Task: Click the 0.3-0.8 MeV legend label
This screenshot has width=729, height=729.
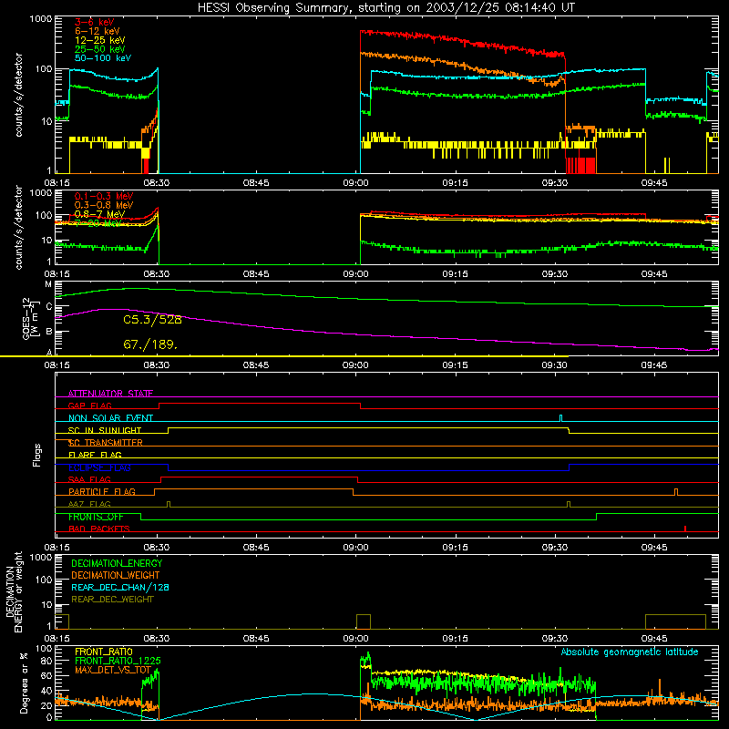Action: (104, 205)
